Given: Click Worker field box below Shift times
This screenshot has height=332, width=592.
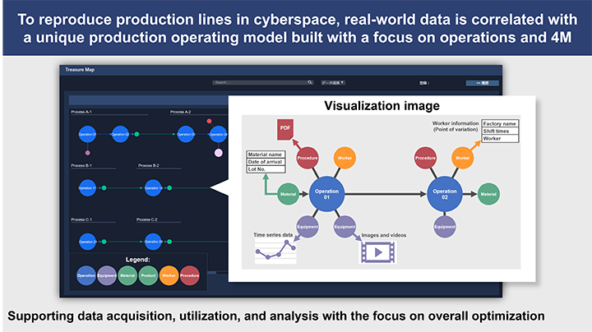Looking at the screenshot, I should (x=500, y=138).
